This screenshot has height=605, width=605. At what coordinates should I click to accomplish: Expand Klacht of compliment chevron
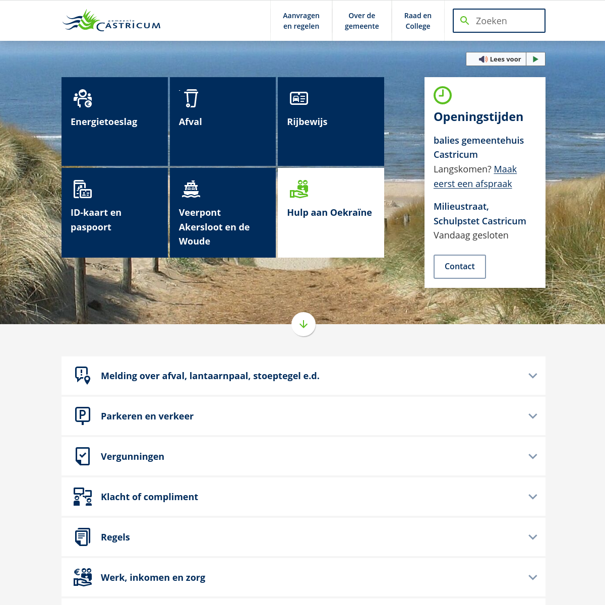(x=533, y=497)
